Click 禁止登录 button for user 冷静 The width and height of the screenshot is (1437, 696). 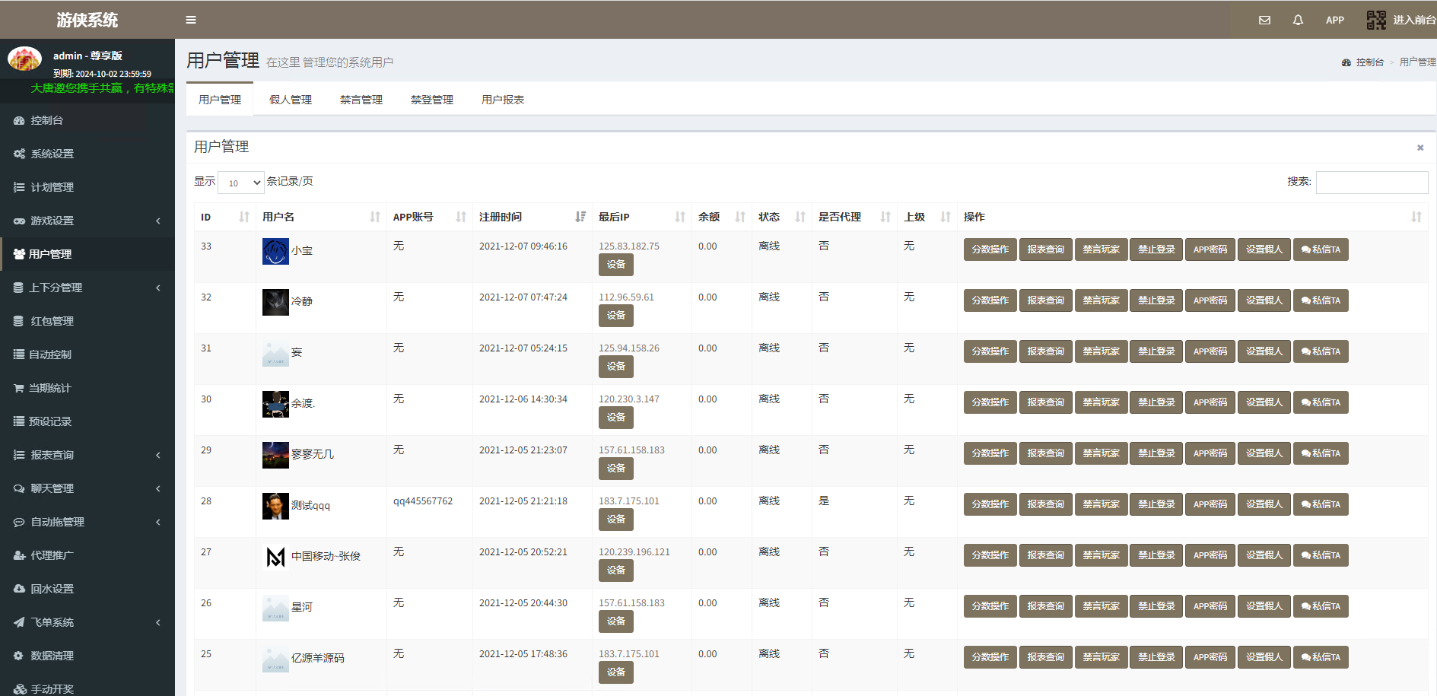(x=1156, y=300)
